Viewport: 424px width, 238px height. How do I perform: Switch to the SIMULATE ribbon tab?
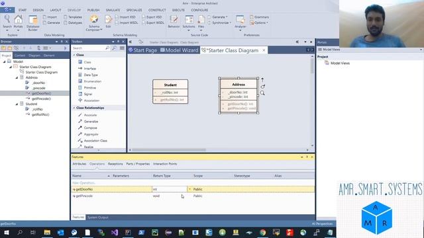pos(113,10)
